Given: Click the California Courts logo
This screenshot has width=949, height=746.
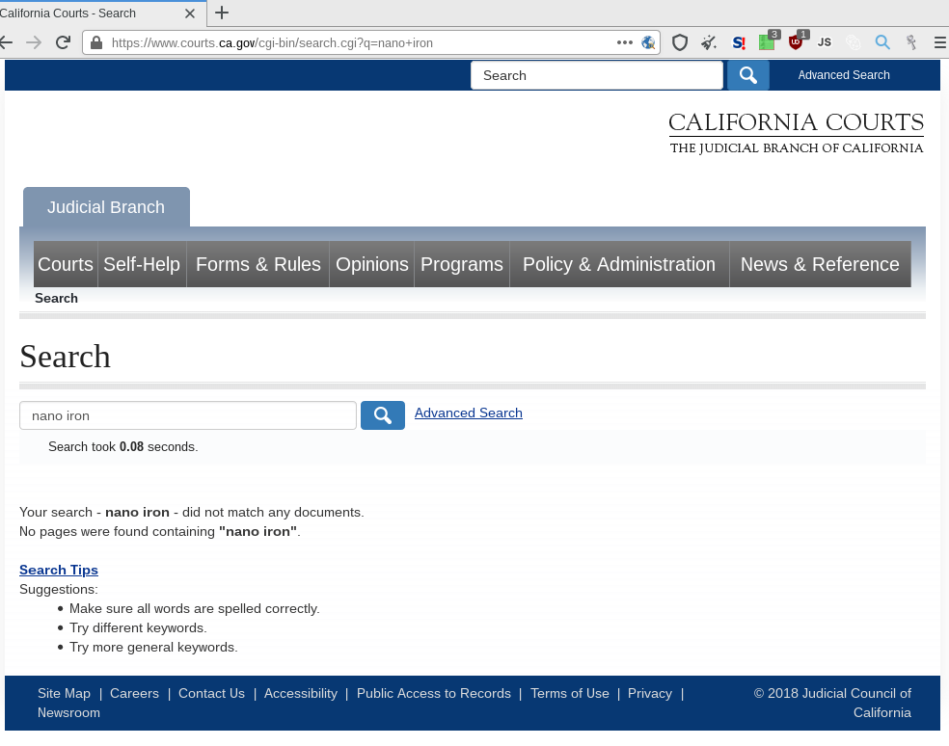Looking at the screenshot, I should (796, 133).
